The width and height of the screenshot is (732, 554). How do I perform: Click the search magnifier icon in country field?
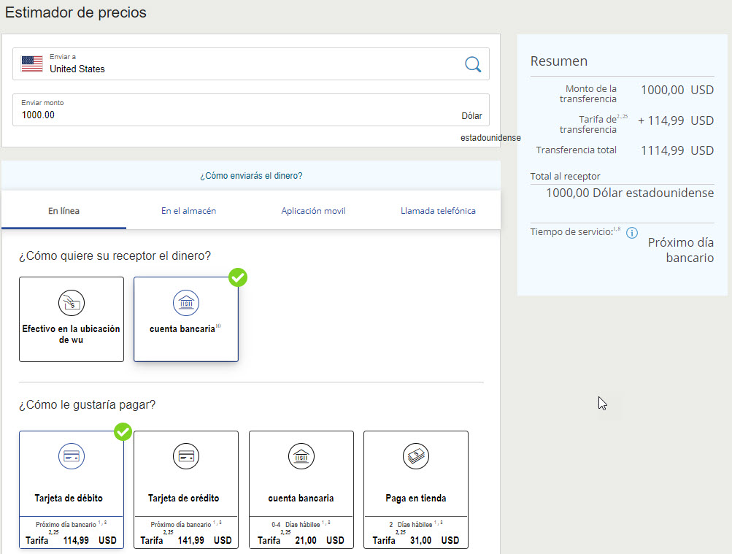(x=473, y=64)
